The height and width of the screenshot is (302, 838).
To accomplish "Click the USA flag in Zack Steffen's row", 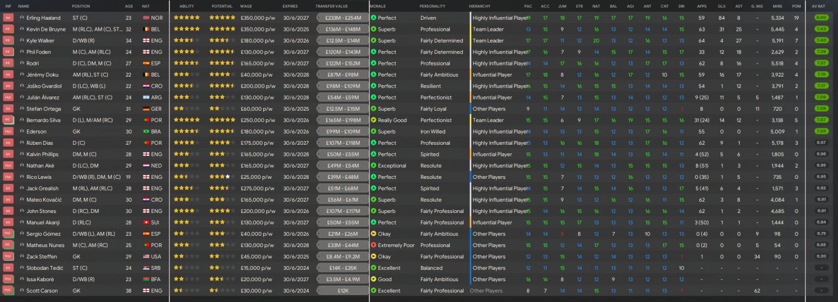I will (146, 257).
